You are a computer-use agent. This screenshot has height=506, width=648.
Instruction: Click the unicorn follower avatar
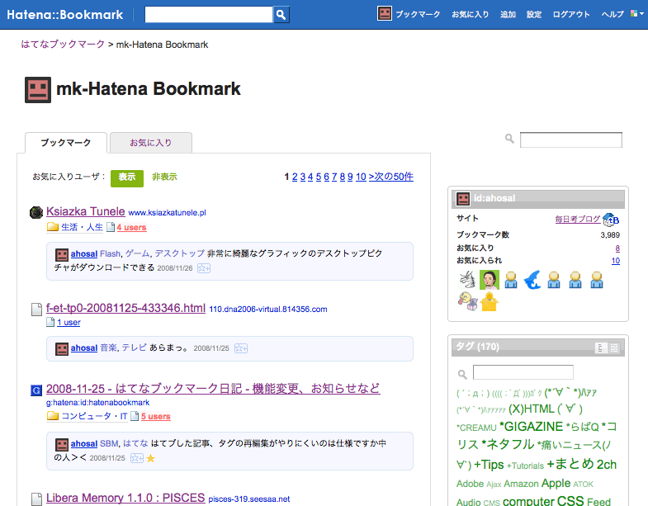467,280
